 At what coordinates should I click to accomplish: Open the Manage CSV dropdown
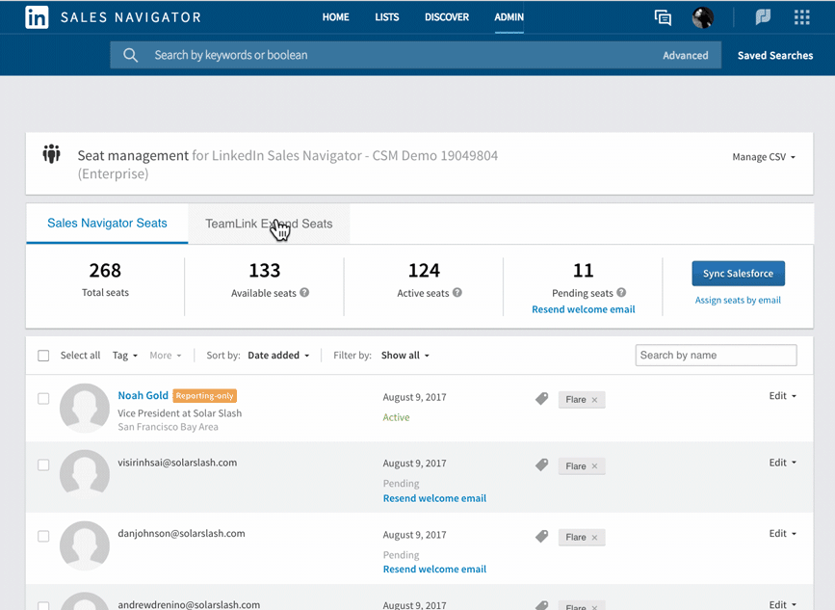(x=763, y=156)
